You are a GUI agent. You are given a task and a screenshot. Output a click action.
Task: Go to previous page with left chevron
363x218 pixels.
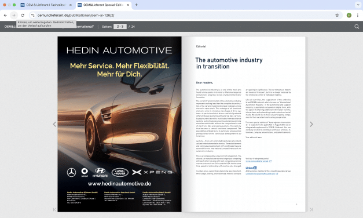(x=54, y=124)
